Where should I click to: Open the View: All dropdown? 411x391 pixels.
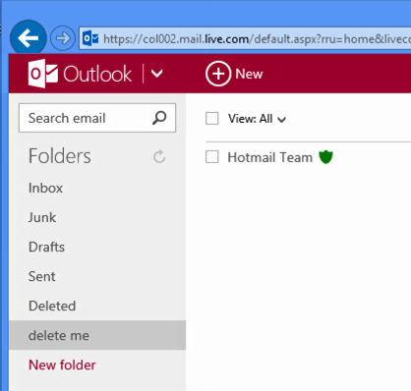pos(257,119)
